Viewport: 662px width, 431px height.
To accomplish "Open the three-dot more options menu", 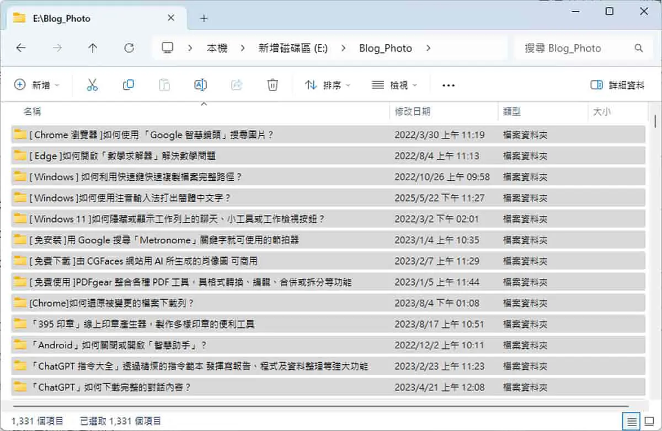I will pos(449,85).
